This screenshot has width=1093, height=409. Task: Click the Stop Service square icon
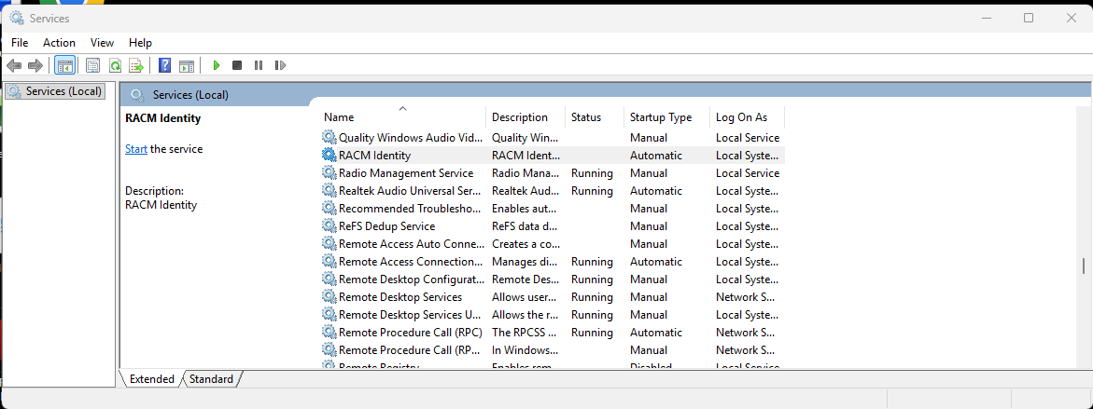237,65
